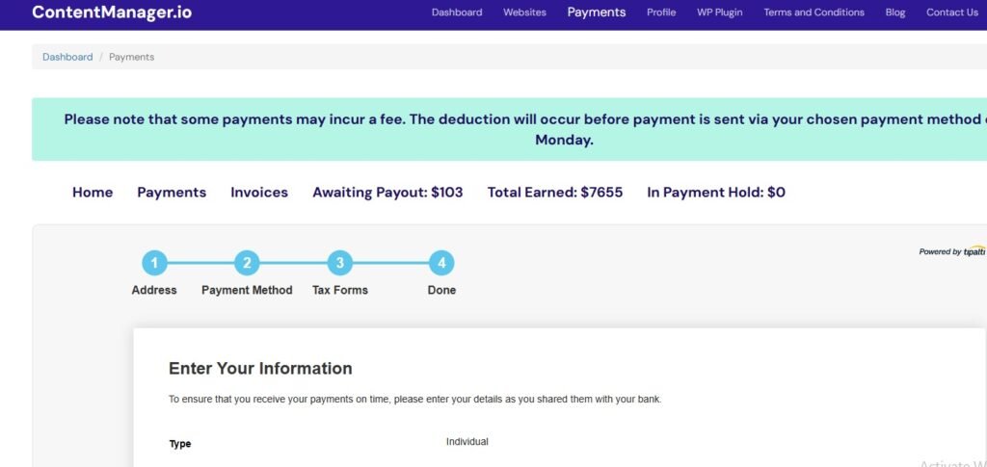Select the Payments sub-tab
The height and width of the screenshot is (467, 987).
tap(172, 193)
